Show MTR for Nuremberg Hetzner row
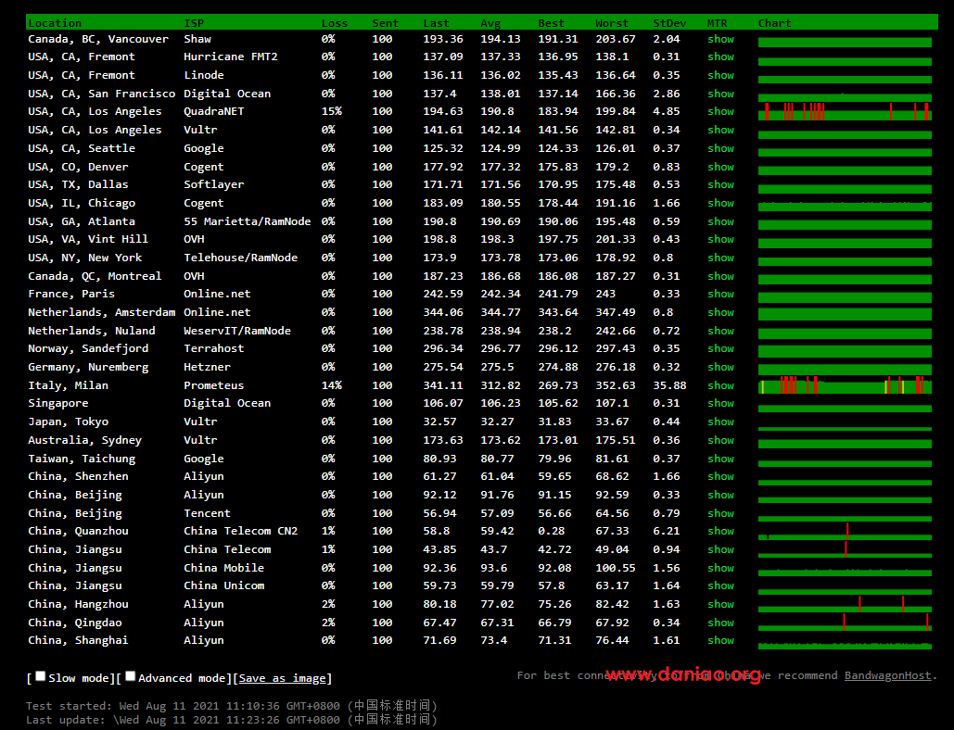954x730 pixels. pyautogui.click(x=721, y=367)
